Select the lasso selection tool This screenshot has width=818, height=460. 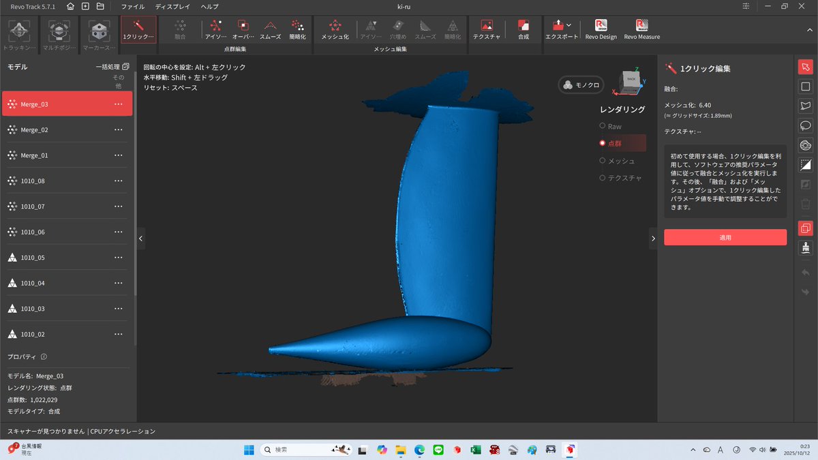coord(805,125)
